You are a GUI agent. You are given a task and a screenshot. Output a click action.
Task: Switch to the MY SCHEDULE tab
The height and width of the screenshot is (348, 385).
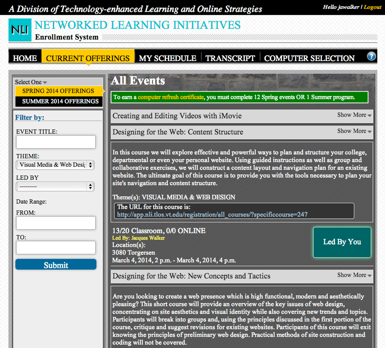(168, 58)
